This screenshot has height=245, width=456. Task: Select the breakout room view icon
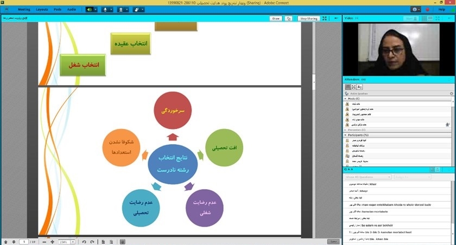[x=354, y=87]
